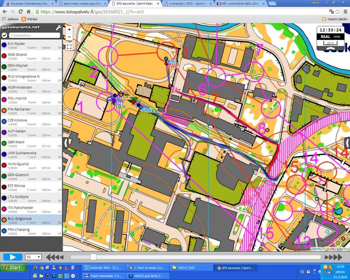The width and height of the screenshot is (350, 280).
Task: Switch to sprint-relay-women.jpg tab
Action: click(x=82, y=4)
